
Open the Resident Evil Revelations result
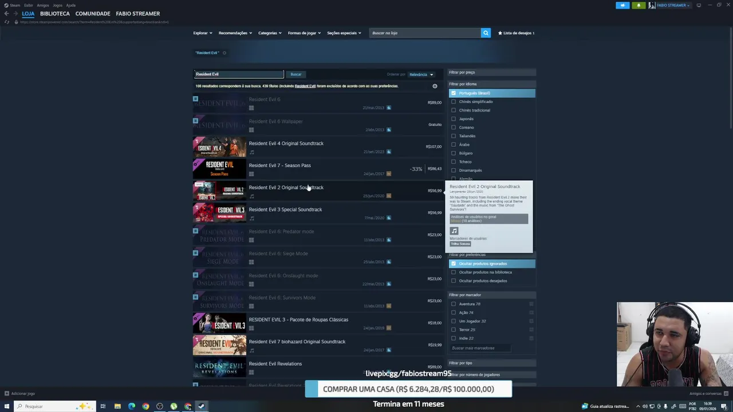[x=318, y=367]
